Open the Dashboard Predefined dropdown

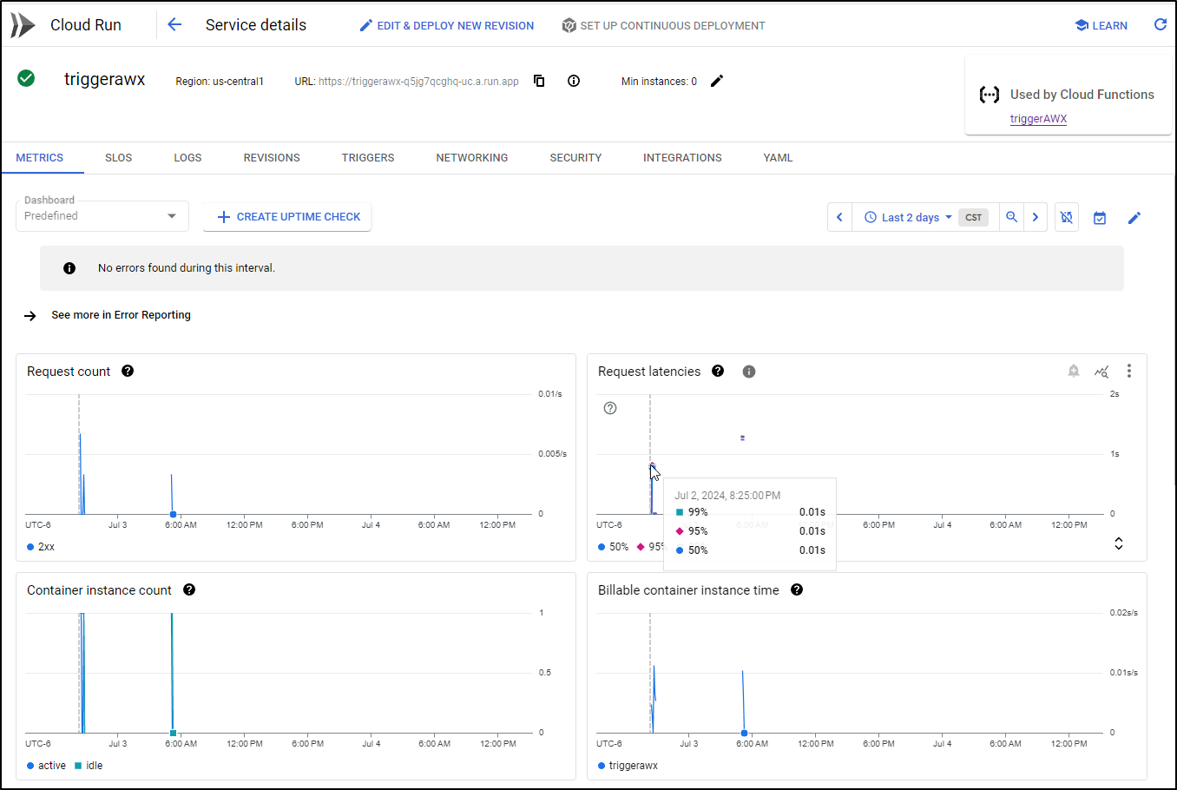coord(102,216)
